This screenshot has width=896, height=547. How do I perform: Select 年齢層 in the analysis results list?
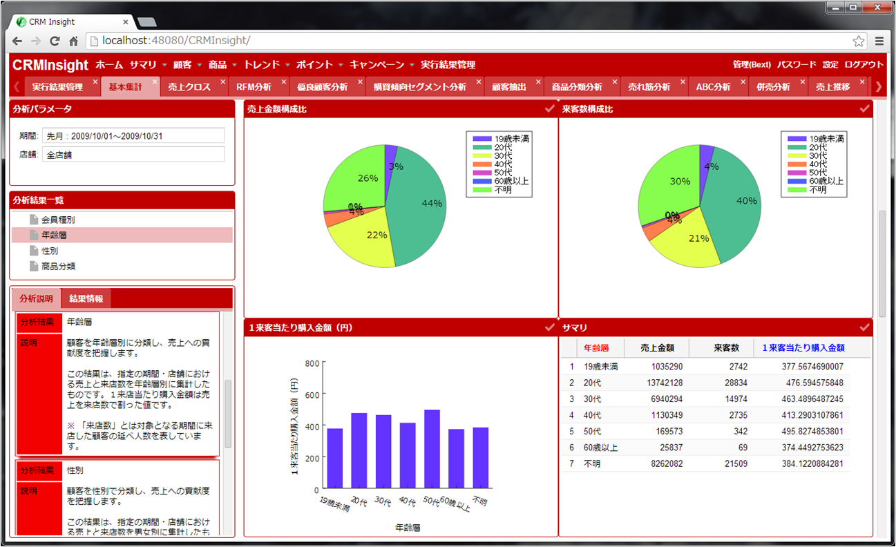[122, 236]
